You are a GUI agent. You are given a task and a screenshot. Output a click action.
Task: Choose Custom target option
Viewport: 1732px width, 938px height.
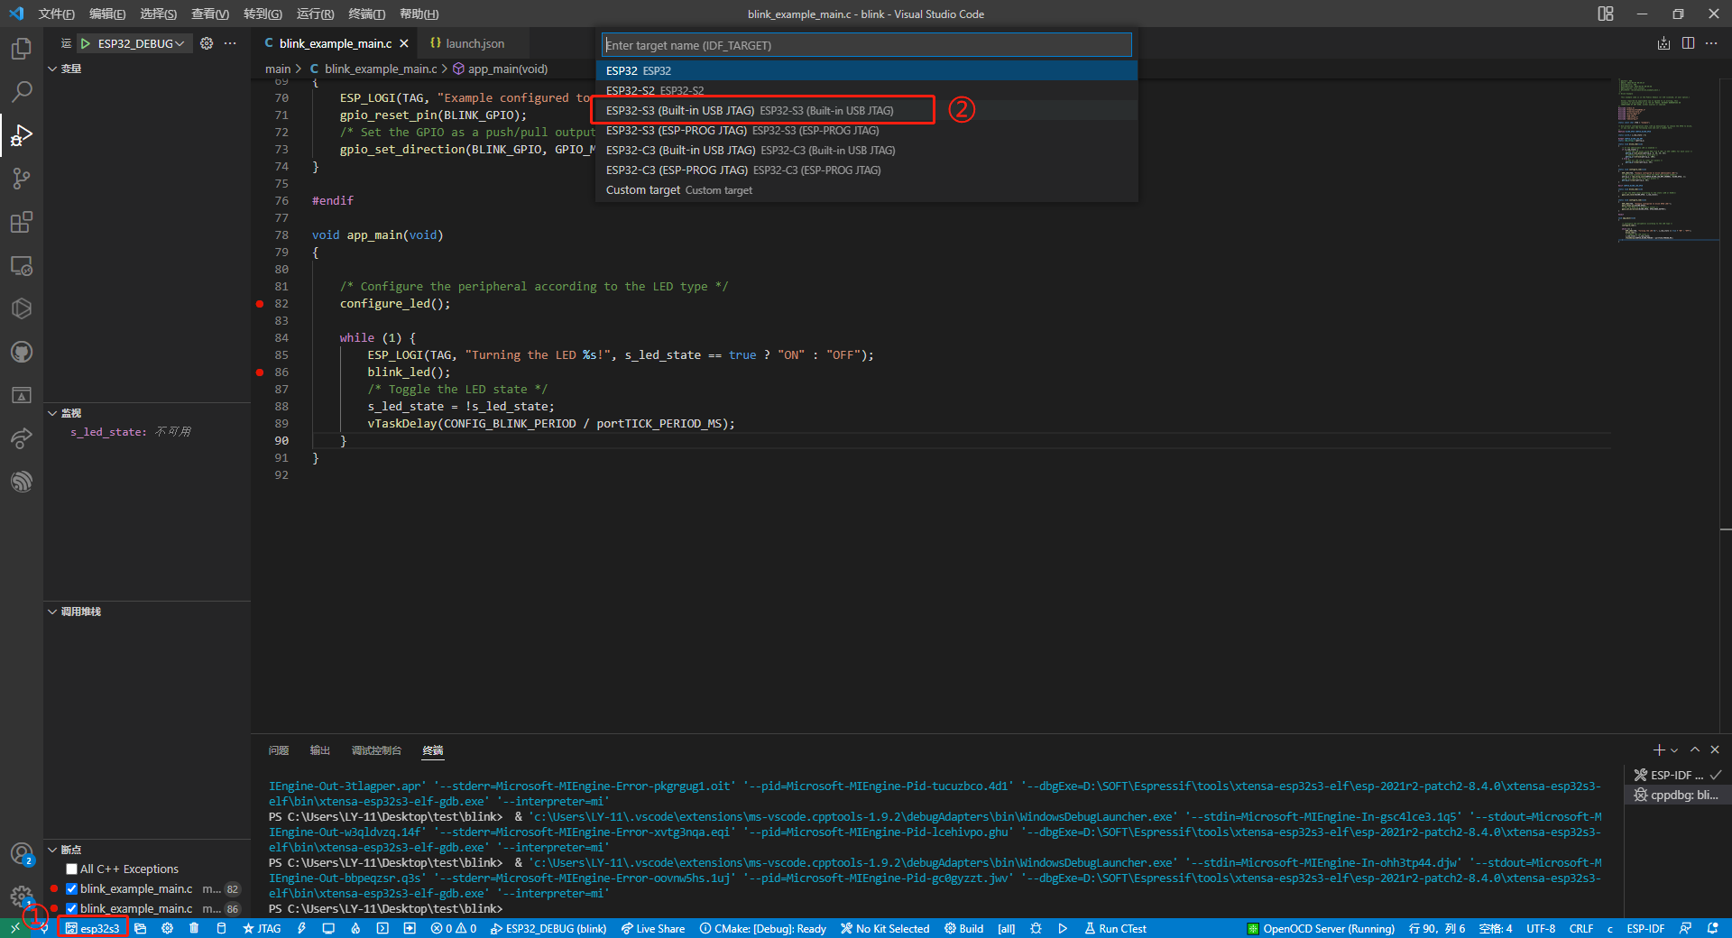point(866,189)
